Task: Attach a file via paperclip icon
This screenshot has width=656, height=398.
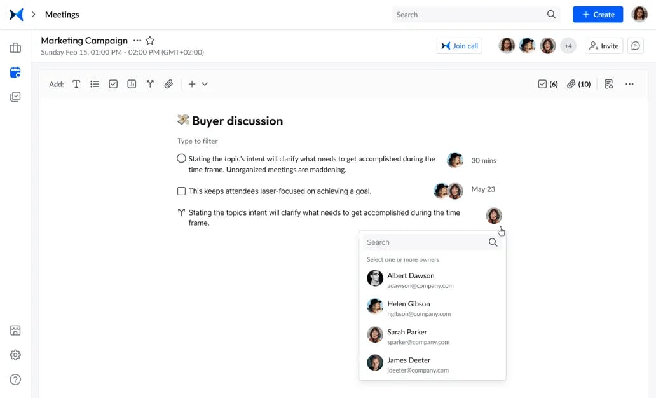Action: (x=168, y=84)
